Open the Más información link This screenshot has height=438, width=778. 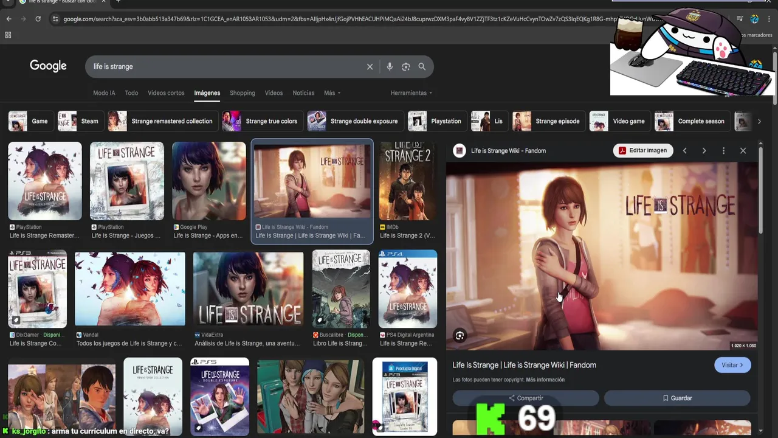pyautogui.click(x=545, y=380)
